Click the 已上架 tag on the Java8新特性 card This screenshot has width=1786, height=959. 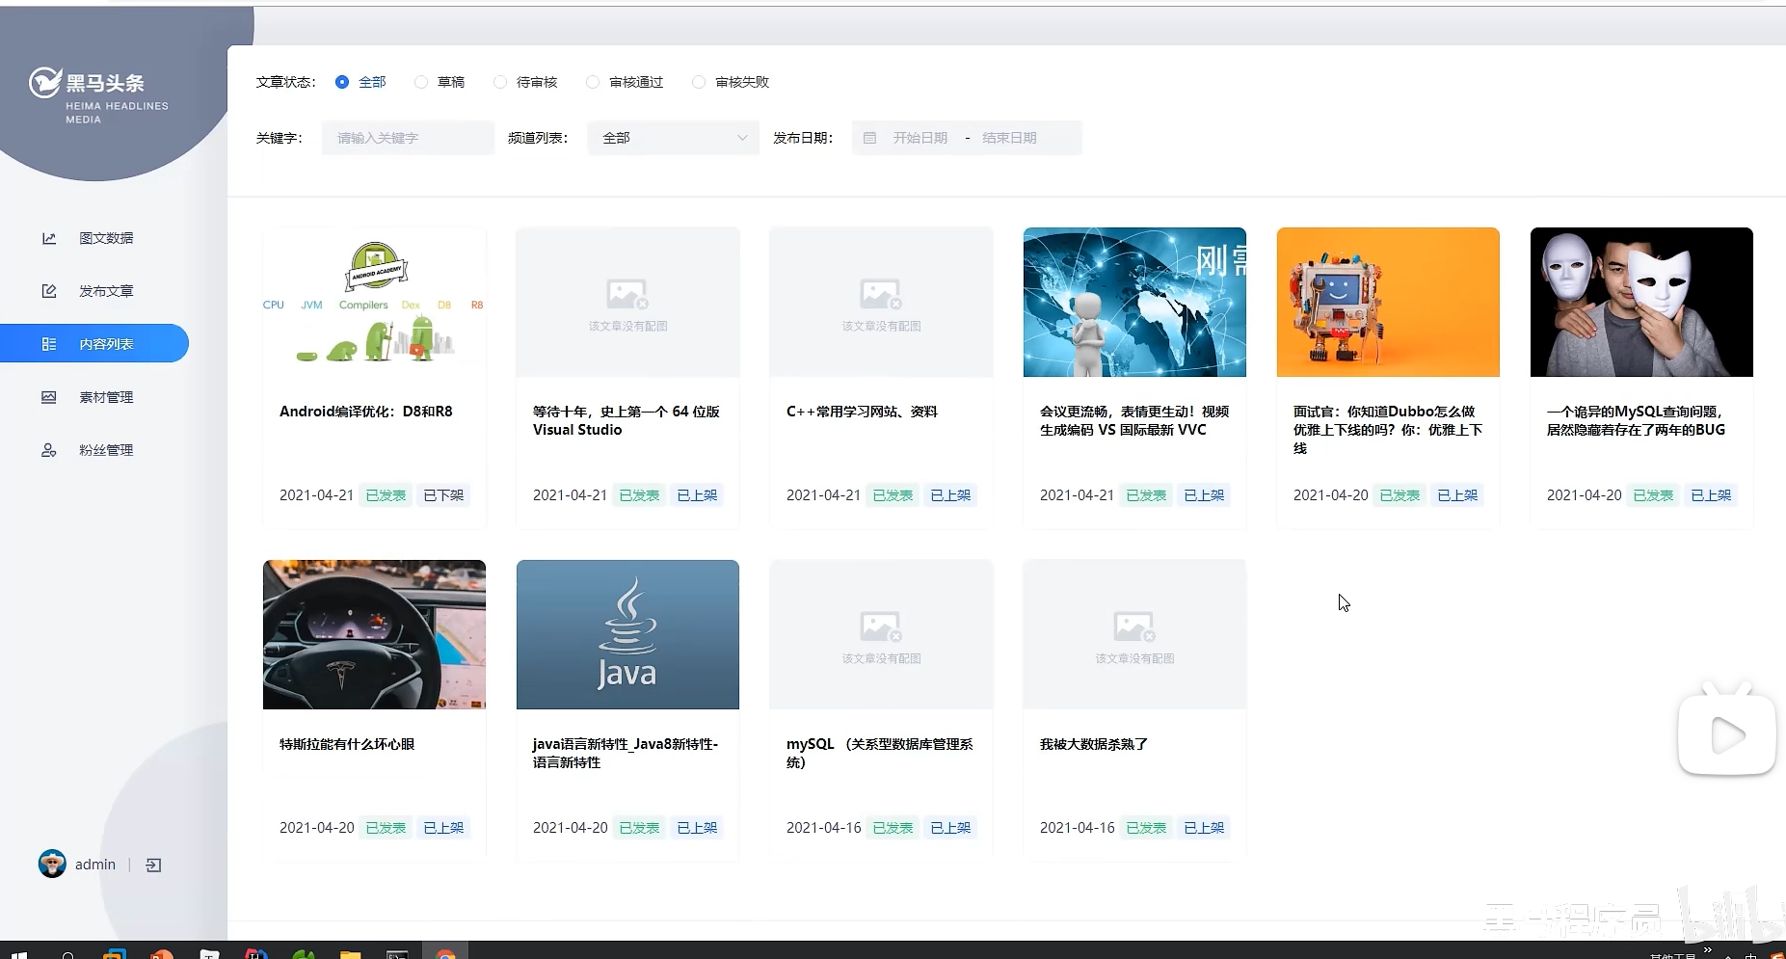(697, 828)
